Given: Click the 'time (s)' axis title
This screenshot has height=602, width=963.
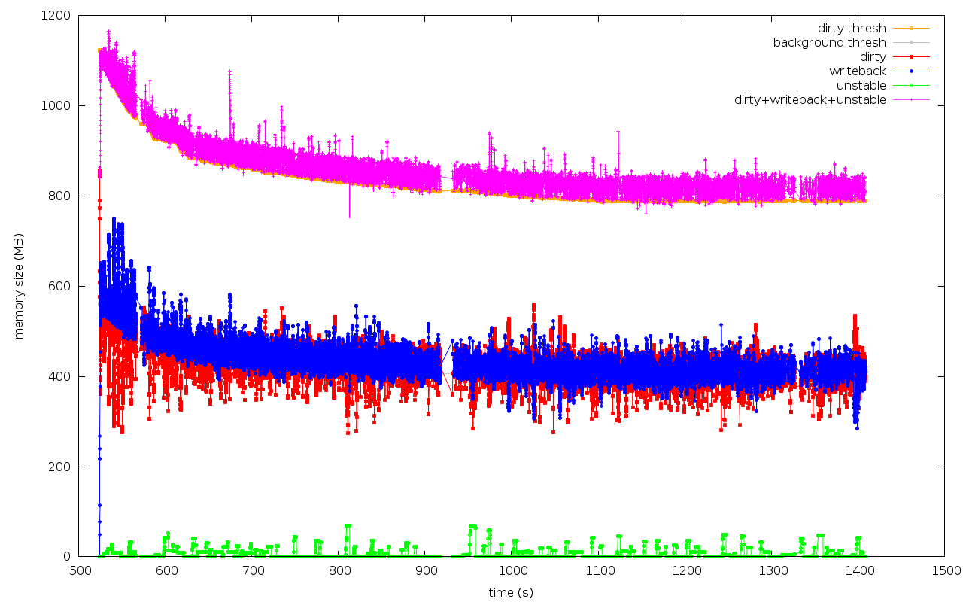Looking at the screenshot, I should click(511, 593).
